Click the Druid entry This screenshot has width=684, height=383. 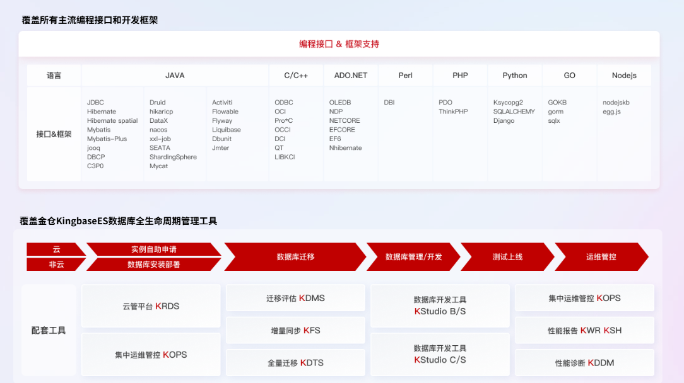(x=158, y=103)
